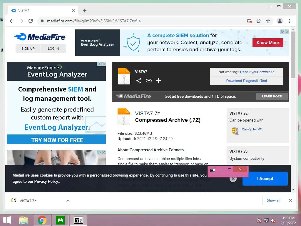
Task: Open the green game app on taskbar
Action: [x=60, y=220]
